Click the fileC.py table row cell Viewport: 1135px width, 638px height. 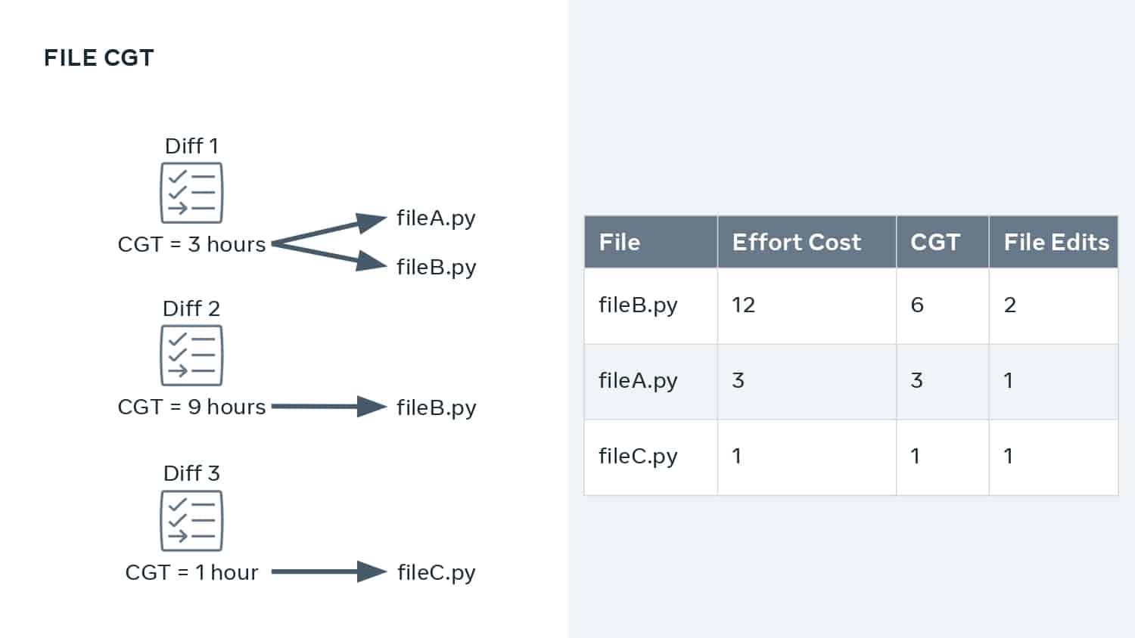coord(651,457)
